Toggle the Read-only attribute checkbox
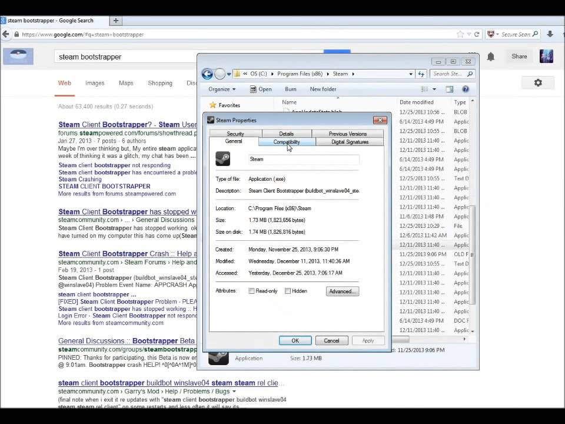Image resolution: width=565 pixels, height=424 pixels. (251, 291)
